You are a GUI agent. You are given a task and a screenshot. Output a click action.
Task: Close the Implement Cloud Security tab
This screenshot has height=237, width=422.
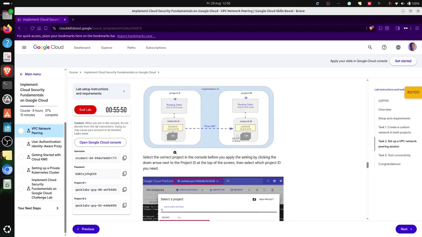65,19
